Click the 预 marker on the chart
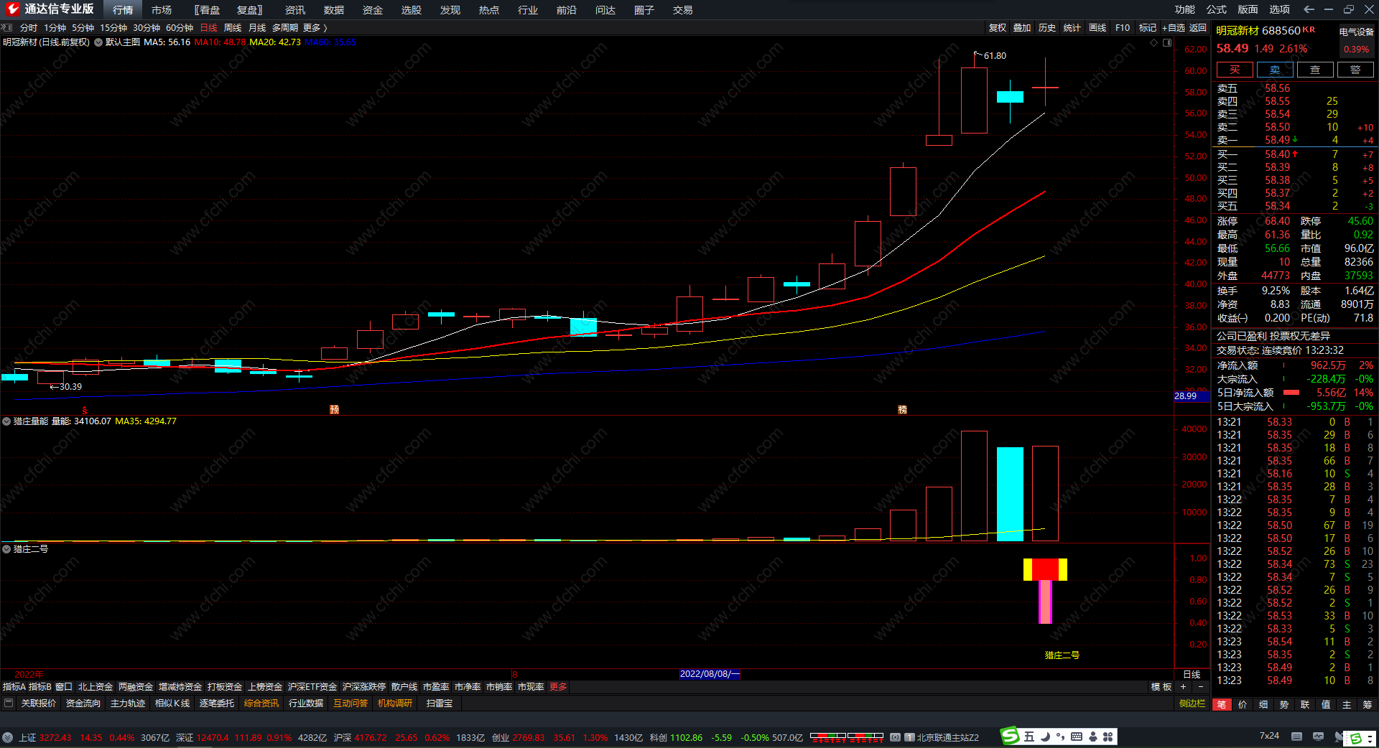The height and width of the screenshot is (748, 1379). coord(334,409)
